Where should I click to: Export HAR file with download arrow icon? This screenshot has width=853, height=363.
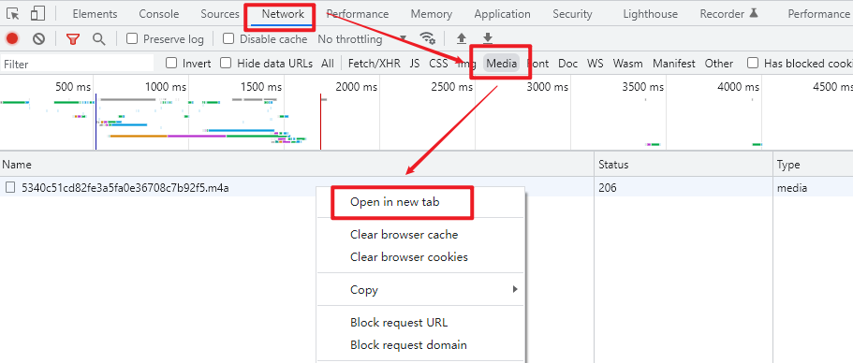click(488, 38)
